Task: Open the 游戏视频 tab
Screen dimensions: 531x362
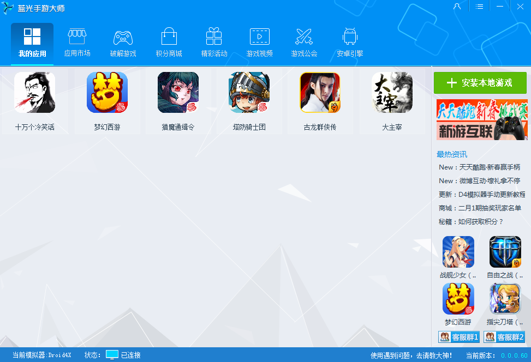Action: click(x=259, y=43)
